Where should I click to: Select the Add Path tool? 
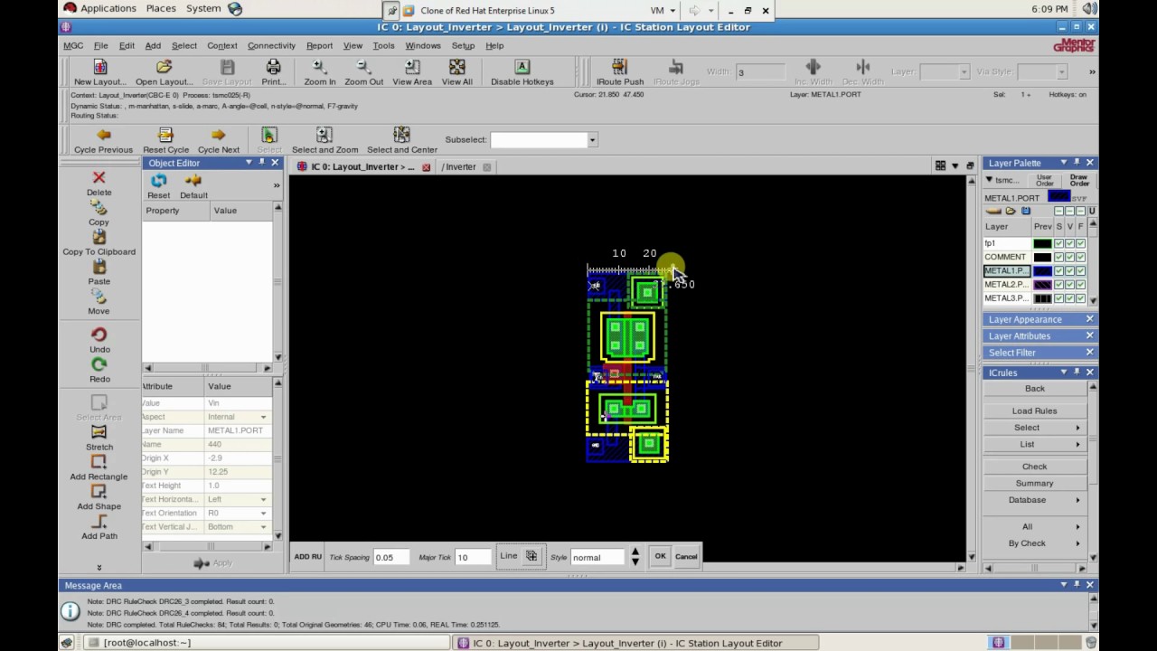99,522
